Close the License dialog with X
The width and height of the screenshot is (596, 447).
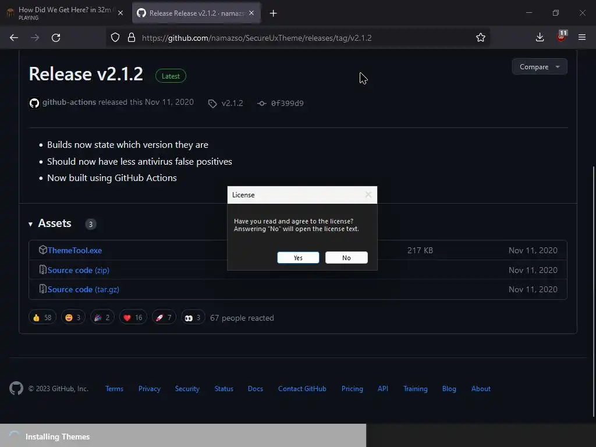(x=368, y=194)
